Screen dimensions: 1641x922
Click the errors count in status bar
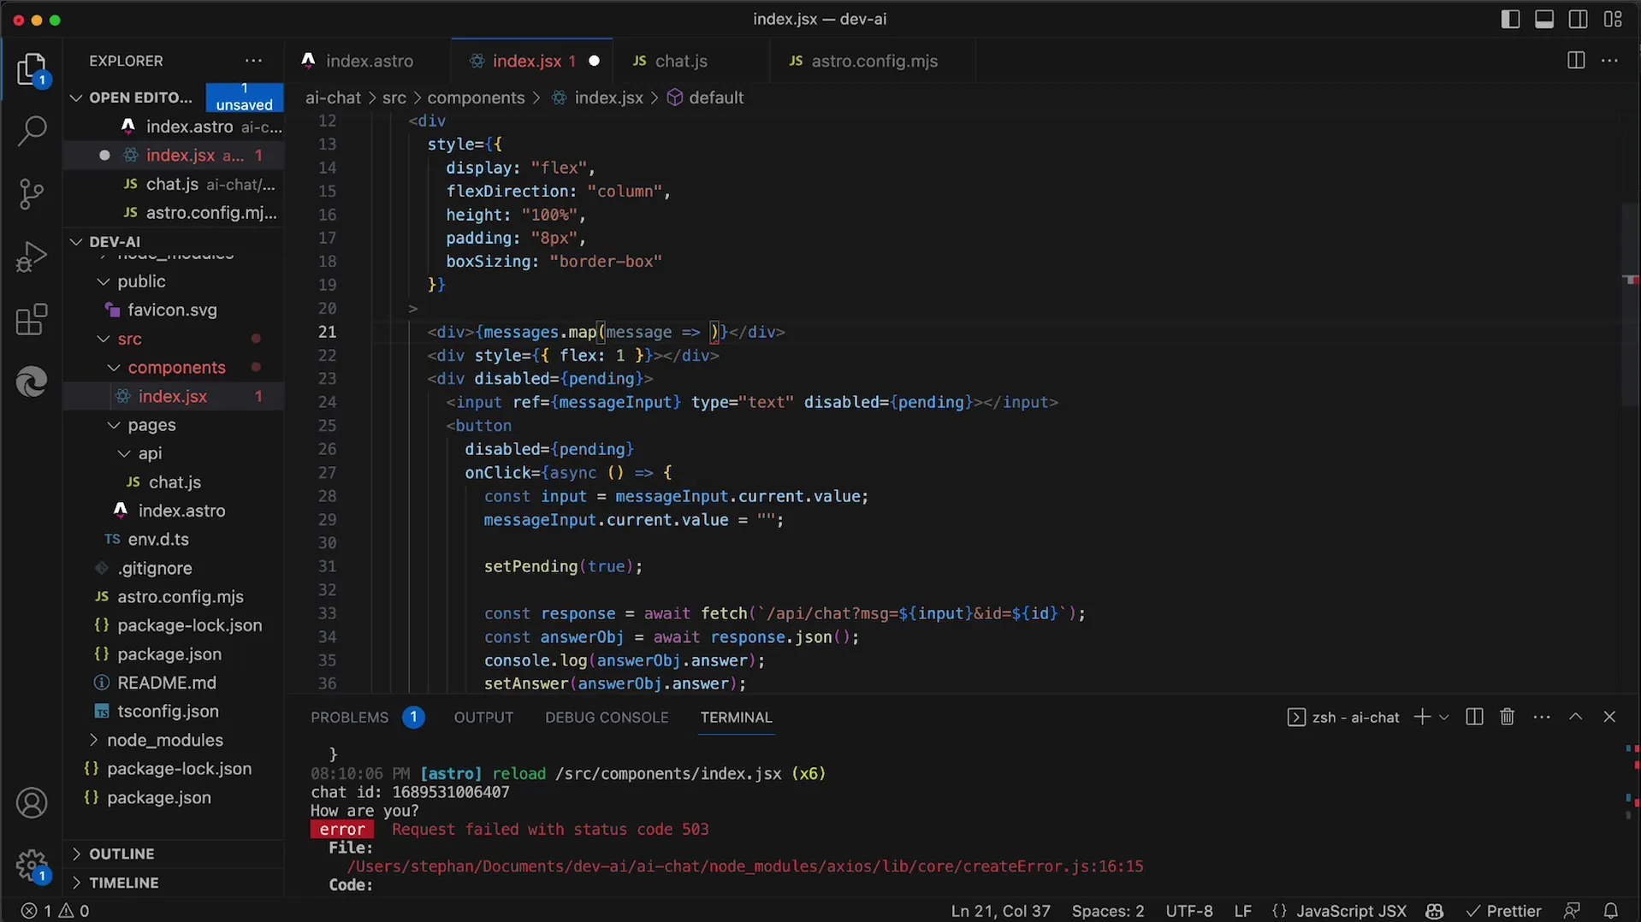click(x=37, y=911)
